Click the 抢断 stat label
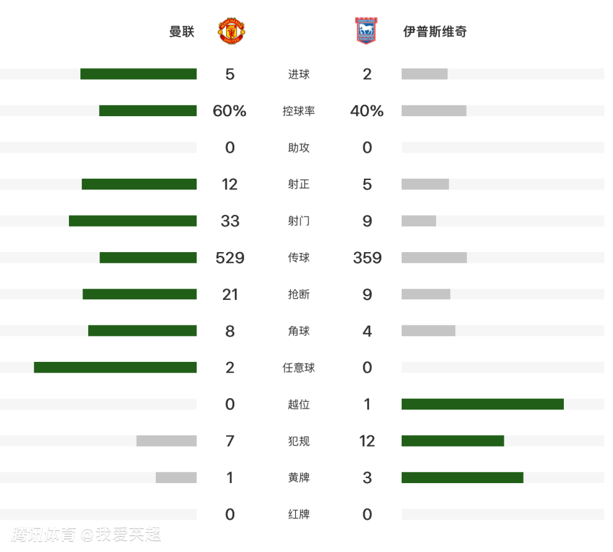The image size is (613, 552). [x=299, y=294]
